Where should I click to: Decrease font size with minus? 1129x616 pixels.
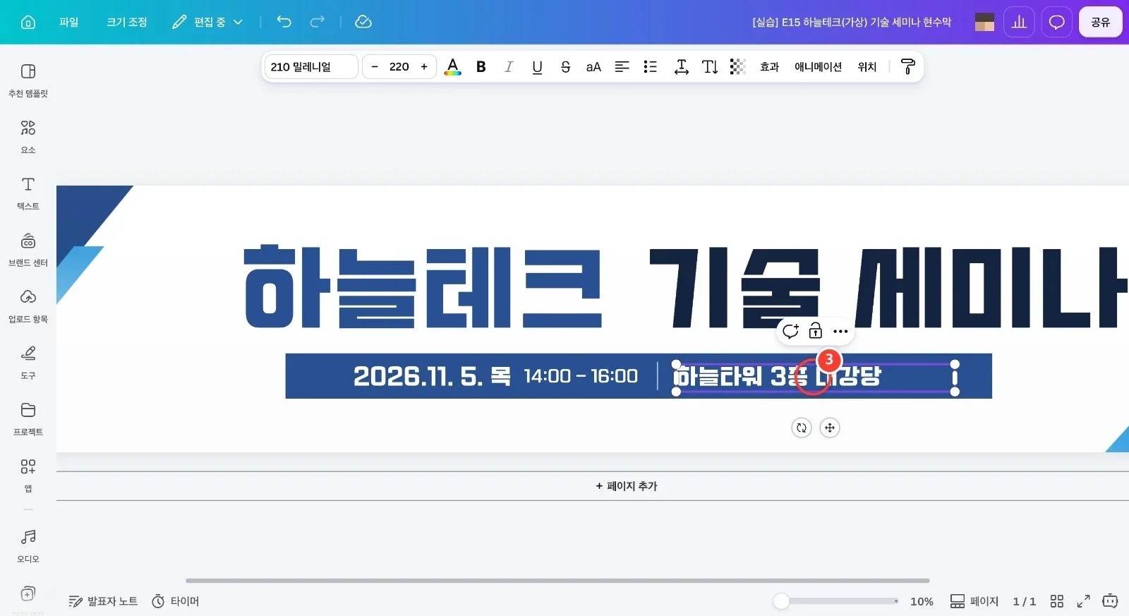click(375, 67)
